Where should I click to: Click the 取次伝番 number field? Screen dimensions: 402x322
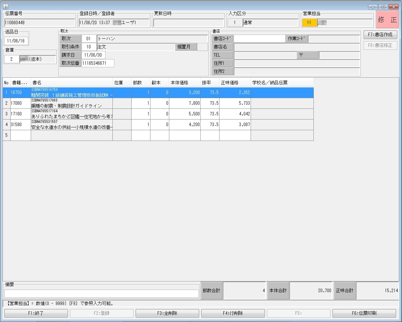pyautogui.click(x=98, y=63)
